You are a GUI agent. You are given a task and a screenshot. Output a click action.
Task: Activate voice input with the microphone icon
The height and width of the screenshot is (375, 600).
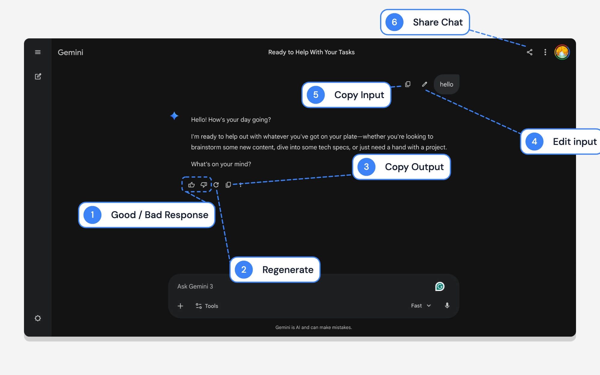point(447,305)
